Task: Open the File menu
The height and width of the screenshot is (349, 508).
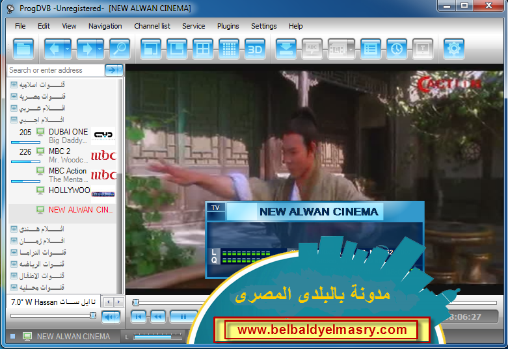Action: [x=20, y=26]
